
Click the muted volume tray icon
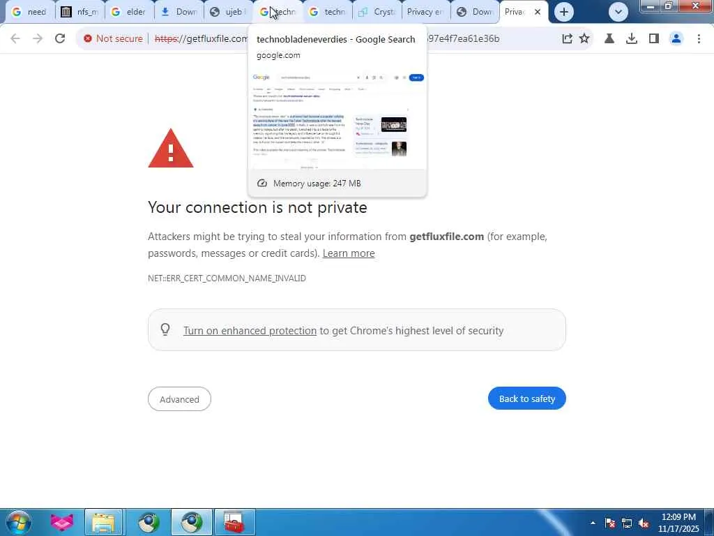click(644, 523)
